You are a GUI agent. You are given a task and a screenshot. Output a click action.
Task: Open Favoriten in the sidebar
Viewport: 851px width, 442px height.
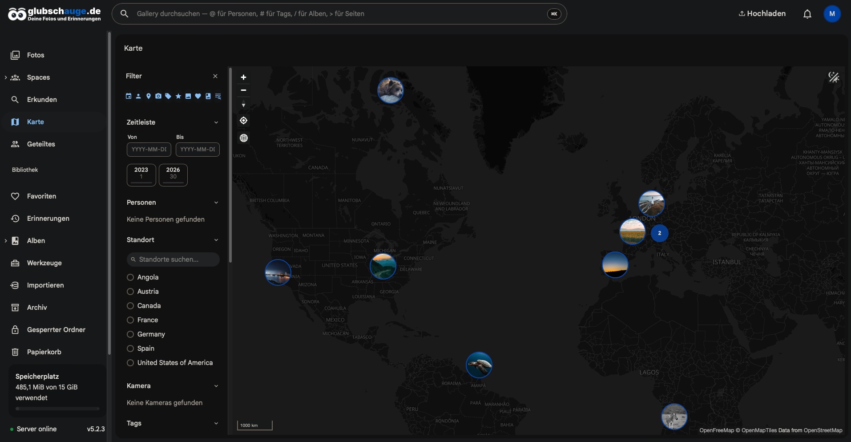(x=54, y=196)
